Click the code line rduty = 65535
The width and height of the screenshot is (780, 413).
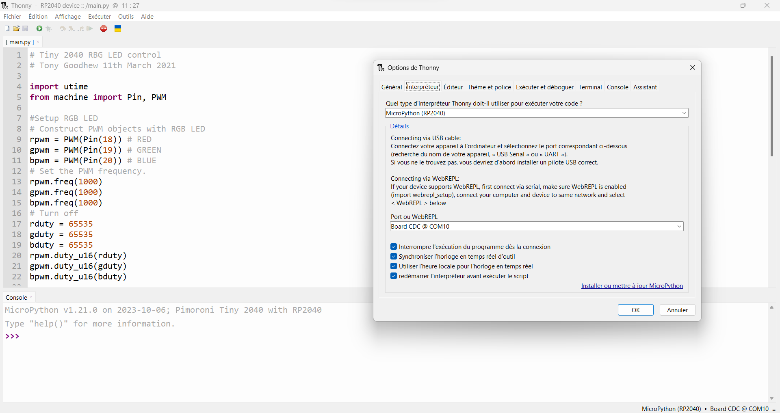tap(61, 224)
